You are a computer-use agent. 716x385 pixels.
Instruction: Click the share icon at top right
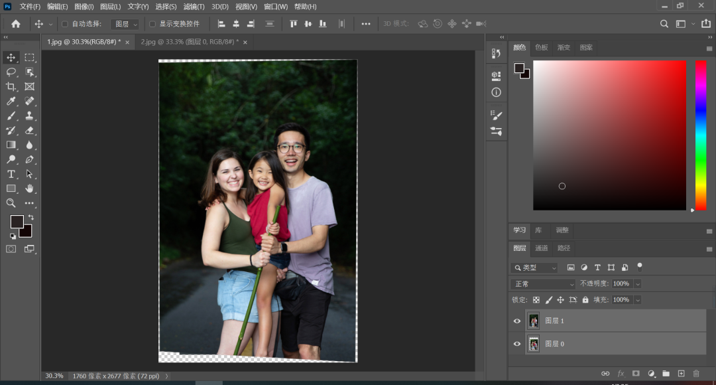click(x=706, y=23)
